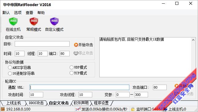The width and height of the screenshot is (198, 112).
Task: Switch to the 上线主机 tab
Action: (13, 103)
